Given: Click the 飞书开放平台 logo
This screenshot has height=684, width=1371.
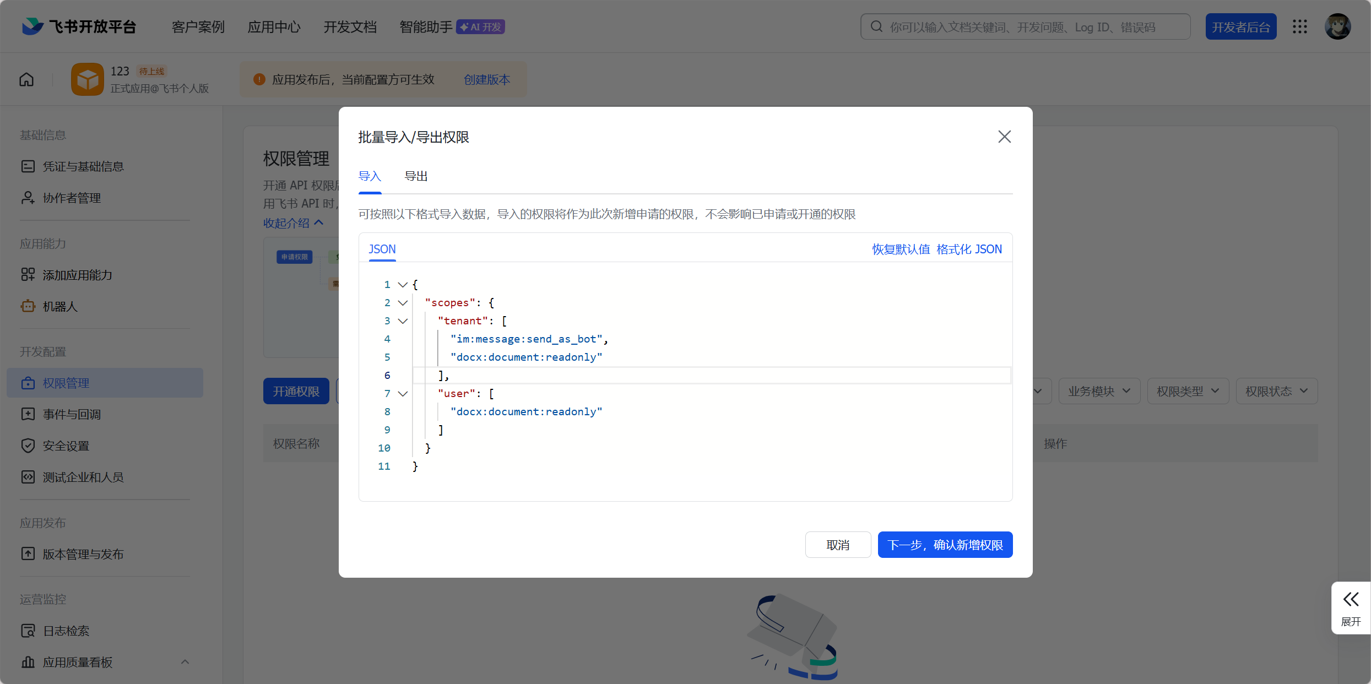Looking at the screenshot, I should click(x=79, y=26).
